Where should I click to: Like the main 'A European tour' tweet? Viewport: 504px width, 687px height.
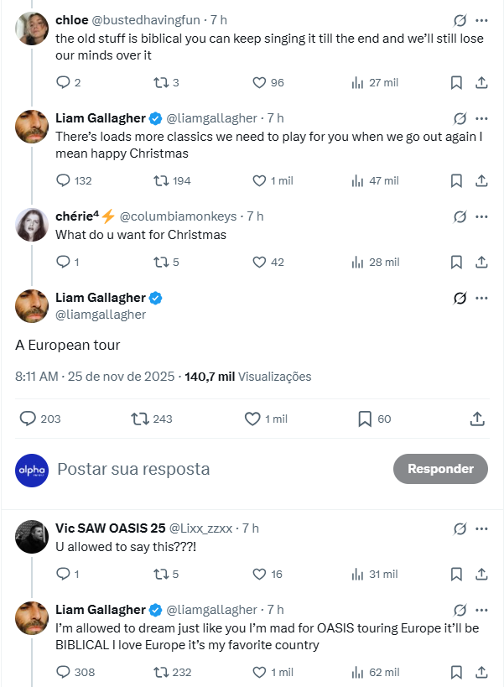point(252,419)
